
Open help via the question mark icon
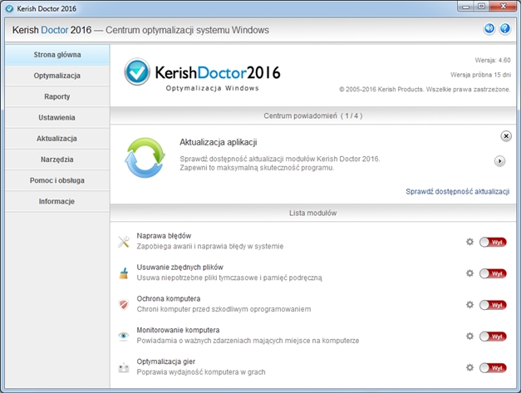[x=504, y=29]
